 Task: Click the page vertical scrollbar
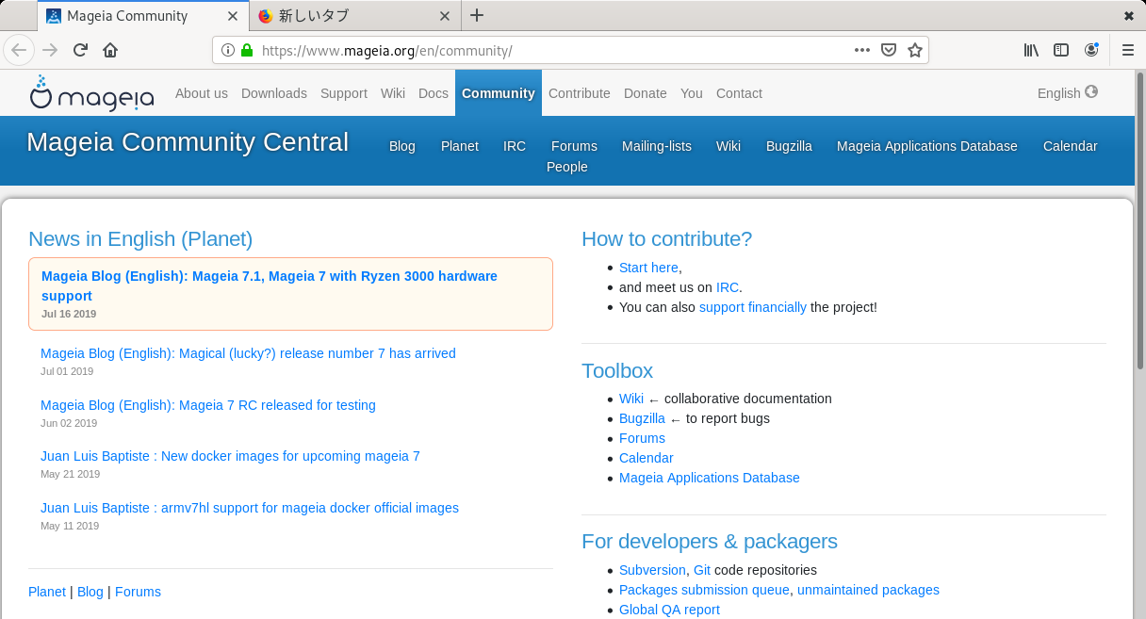tap(1140, 220)
